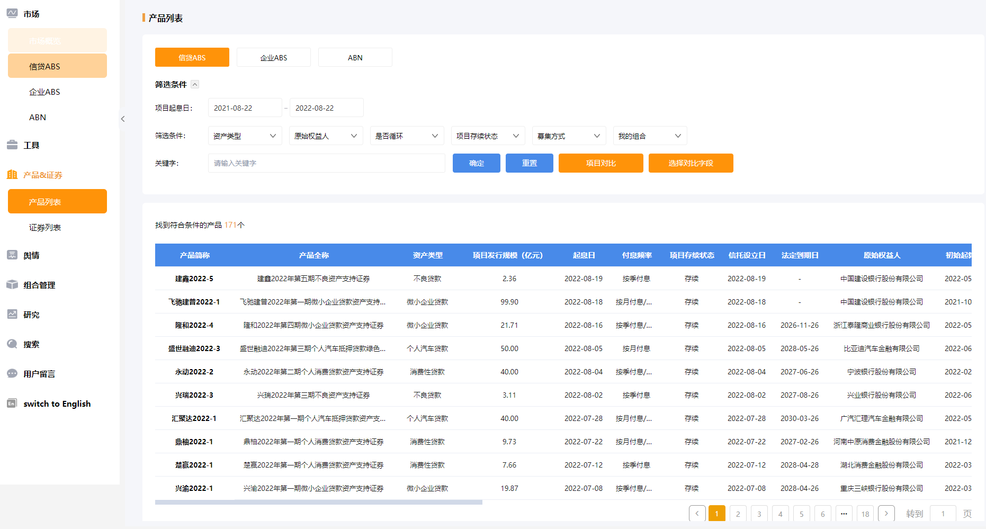Open product 兴渝2022-1
Screen dimensions: 986x529
pyautogui.click(x=194, y=488)
